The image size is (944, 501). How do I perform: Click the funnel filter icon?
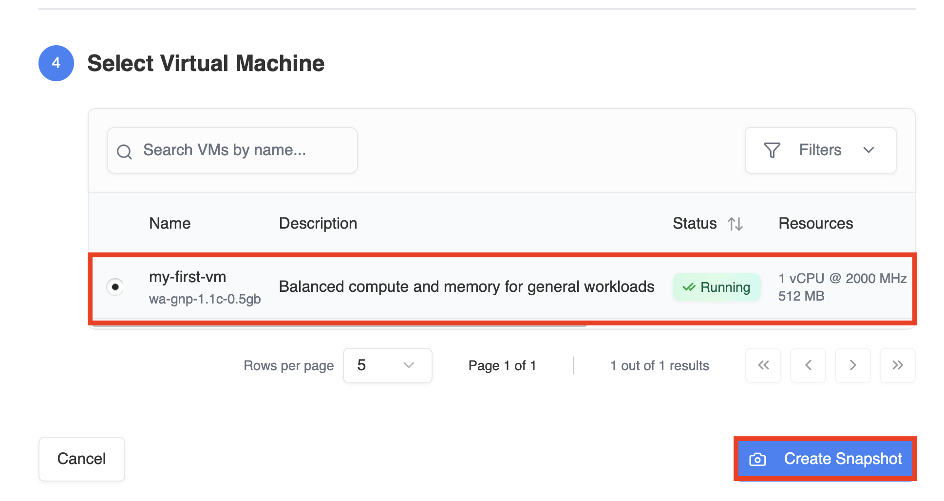(x=772, y=150)
